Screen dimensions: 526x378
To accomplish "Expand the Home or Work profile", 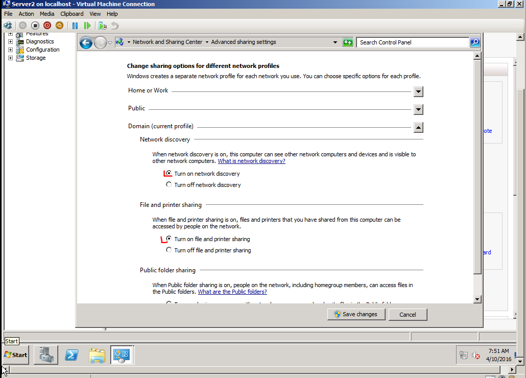I will [418, 91].
